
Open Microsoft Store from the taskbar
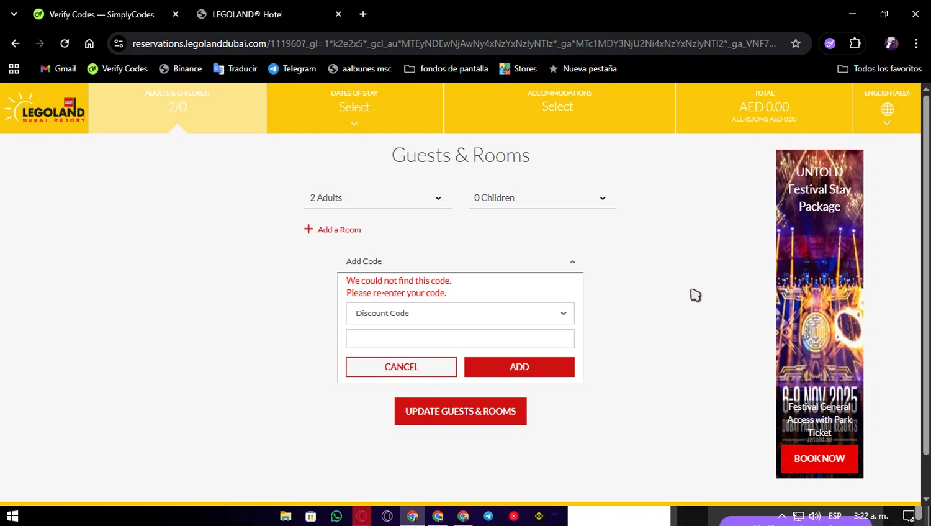point(311,516)
